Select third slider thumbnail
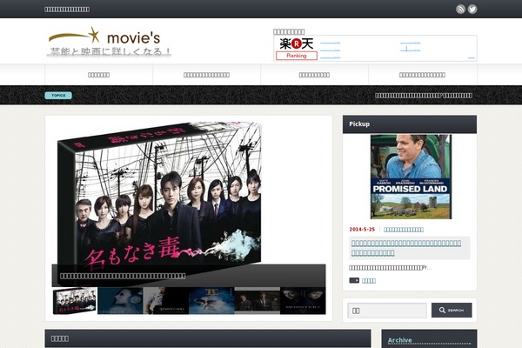The height and width of the screenshot is (348, 522). (166, 301)
